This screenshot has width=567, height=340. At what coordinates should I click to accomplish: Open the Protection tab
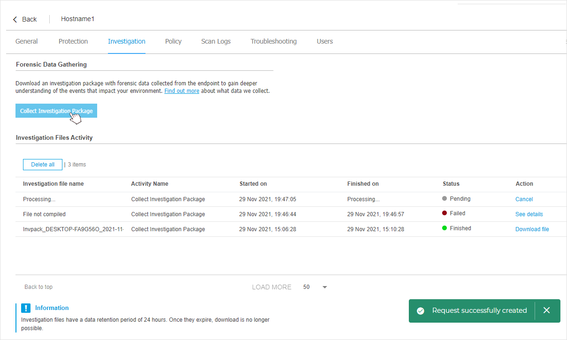coord(73,41)
